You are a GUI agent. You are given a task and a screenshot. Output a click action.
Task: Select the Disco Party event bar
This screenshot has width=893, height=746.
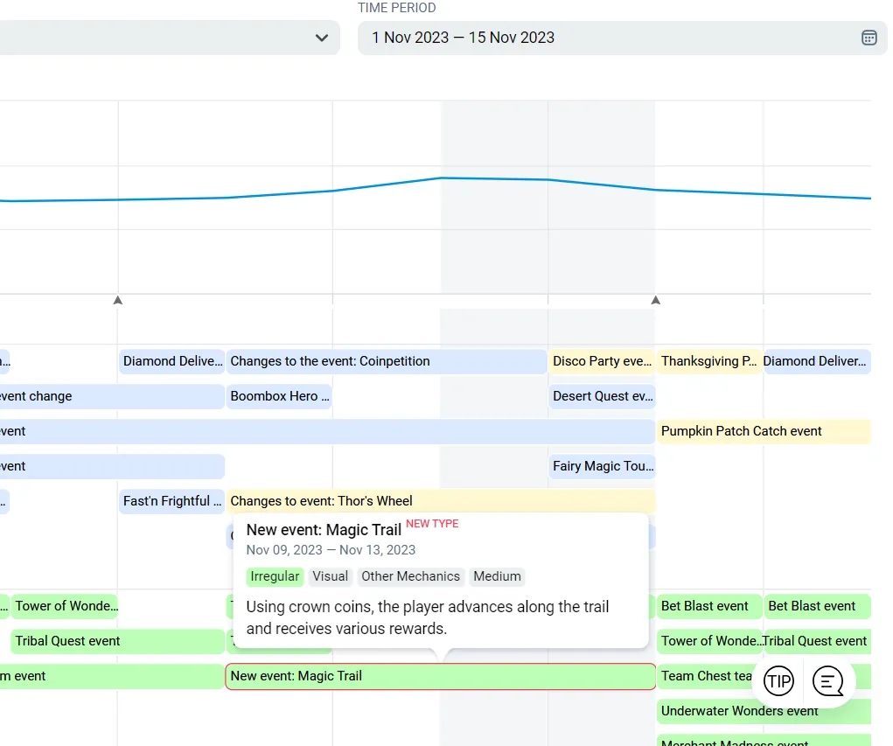tap(602, 361)
